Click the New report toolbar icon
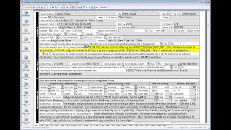This screenshot has width=231, height=130. coord(23,7)
